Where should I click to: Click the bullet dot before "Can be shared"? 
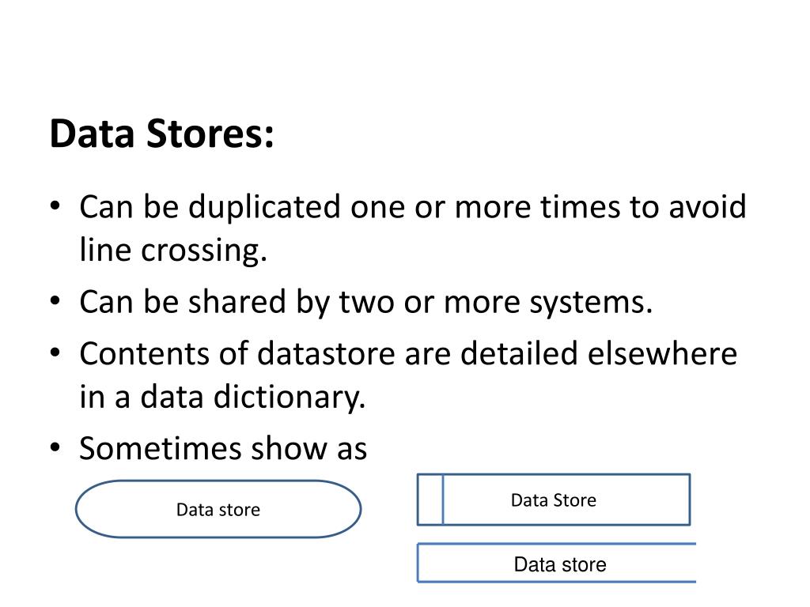coord(55,300)
